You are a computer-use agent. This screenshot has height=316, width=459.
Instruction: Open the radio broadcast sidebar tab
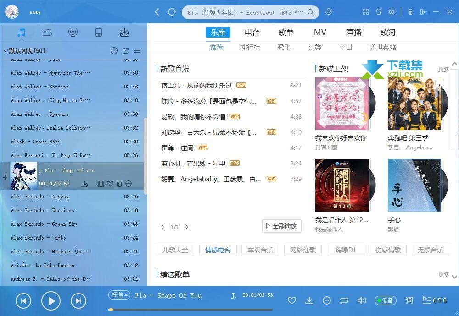(73, 33)
